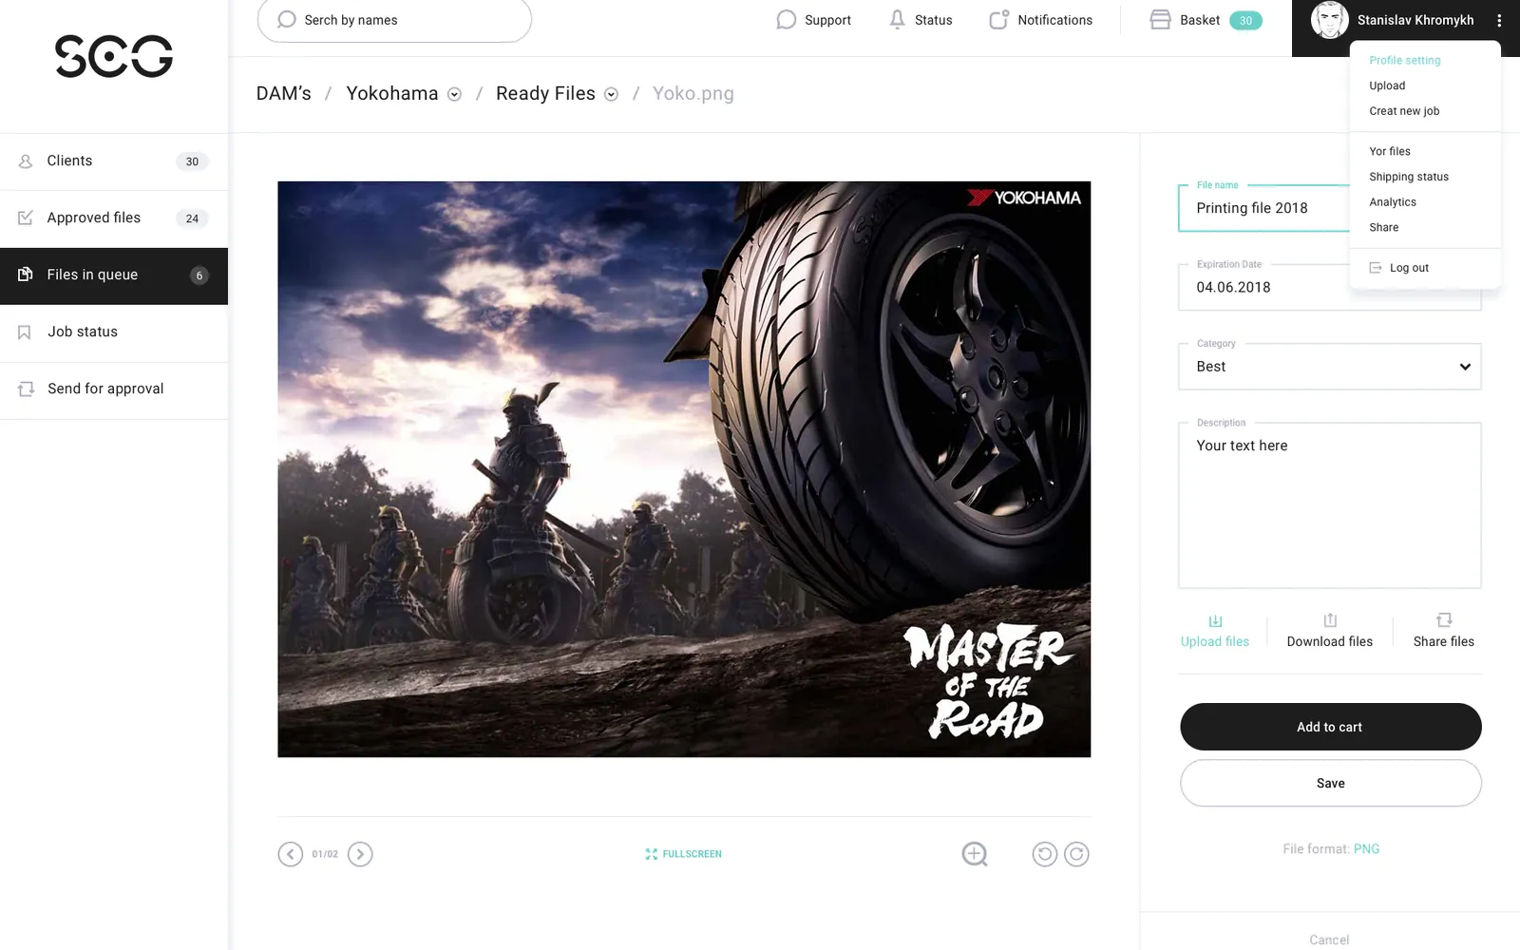1520x950 pixels.
Task: Click the Upload files label
Action: pos(1215,641)
